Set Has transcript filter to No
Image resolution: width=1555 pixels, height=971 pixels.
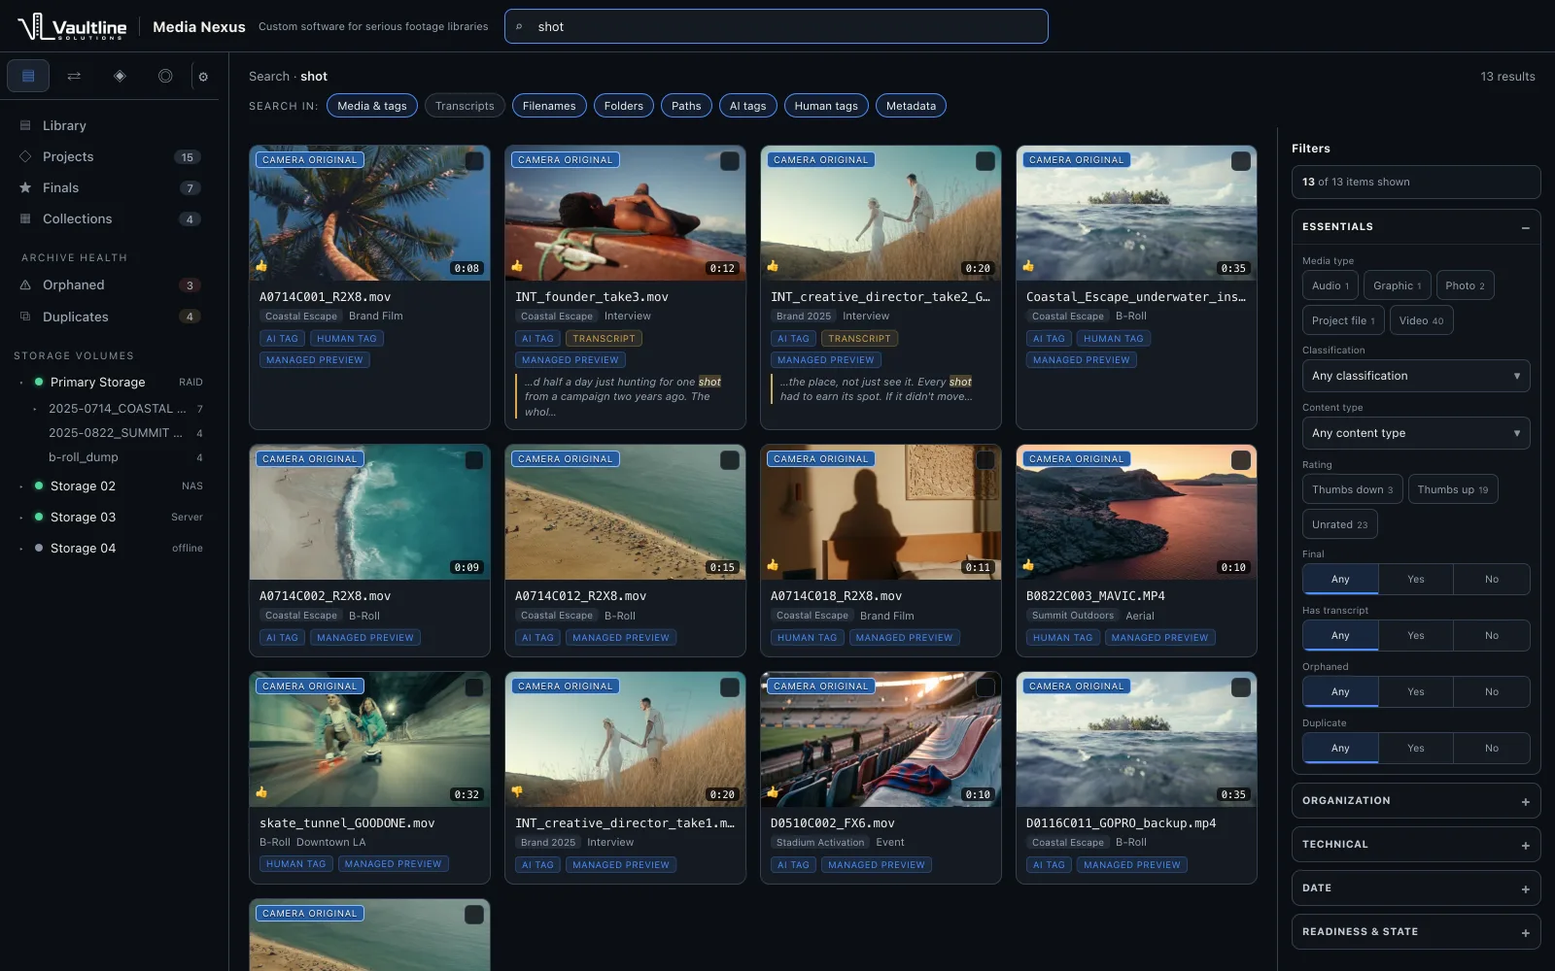pos(1492,636)
